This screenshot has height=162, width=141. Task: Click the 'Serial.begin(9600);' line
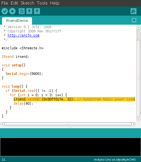click(24, 74)
